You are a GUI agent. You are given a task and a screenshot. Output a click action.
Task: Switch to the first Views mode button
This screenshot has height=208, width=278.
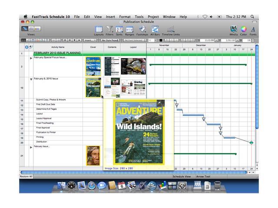tap(25, 29)
